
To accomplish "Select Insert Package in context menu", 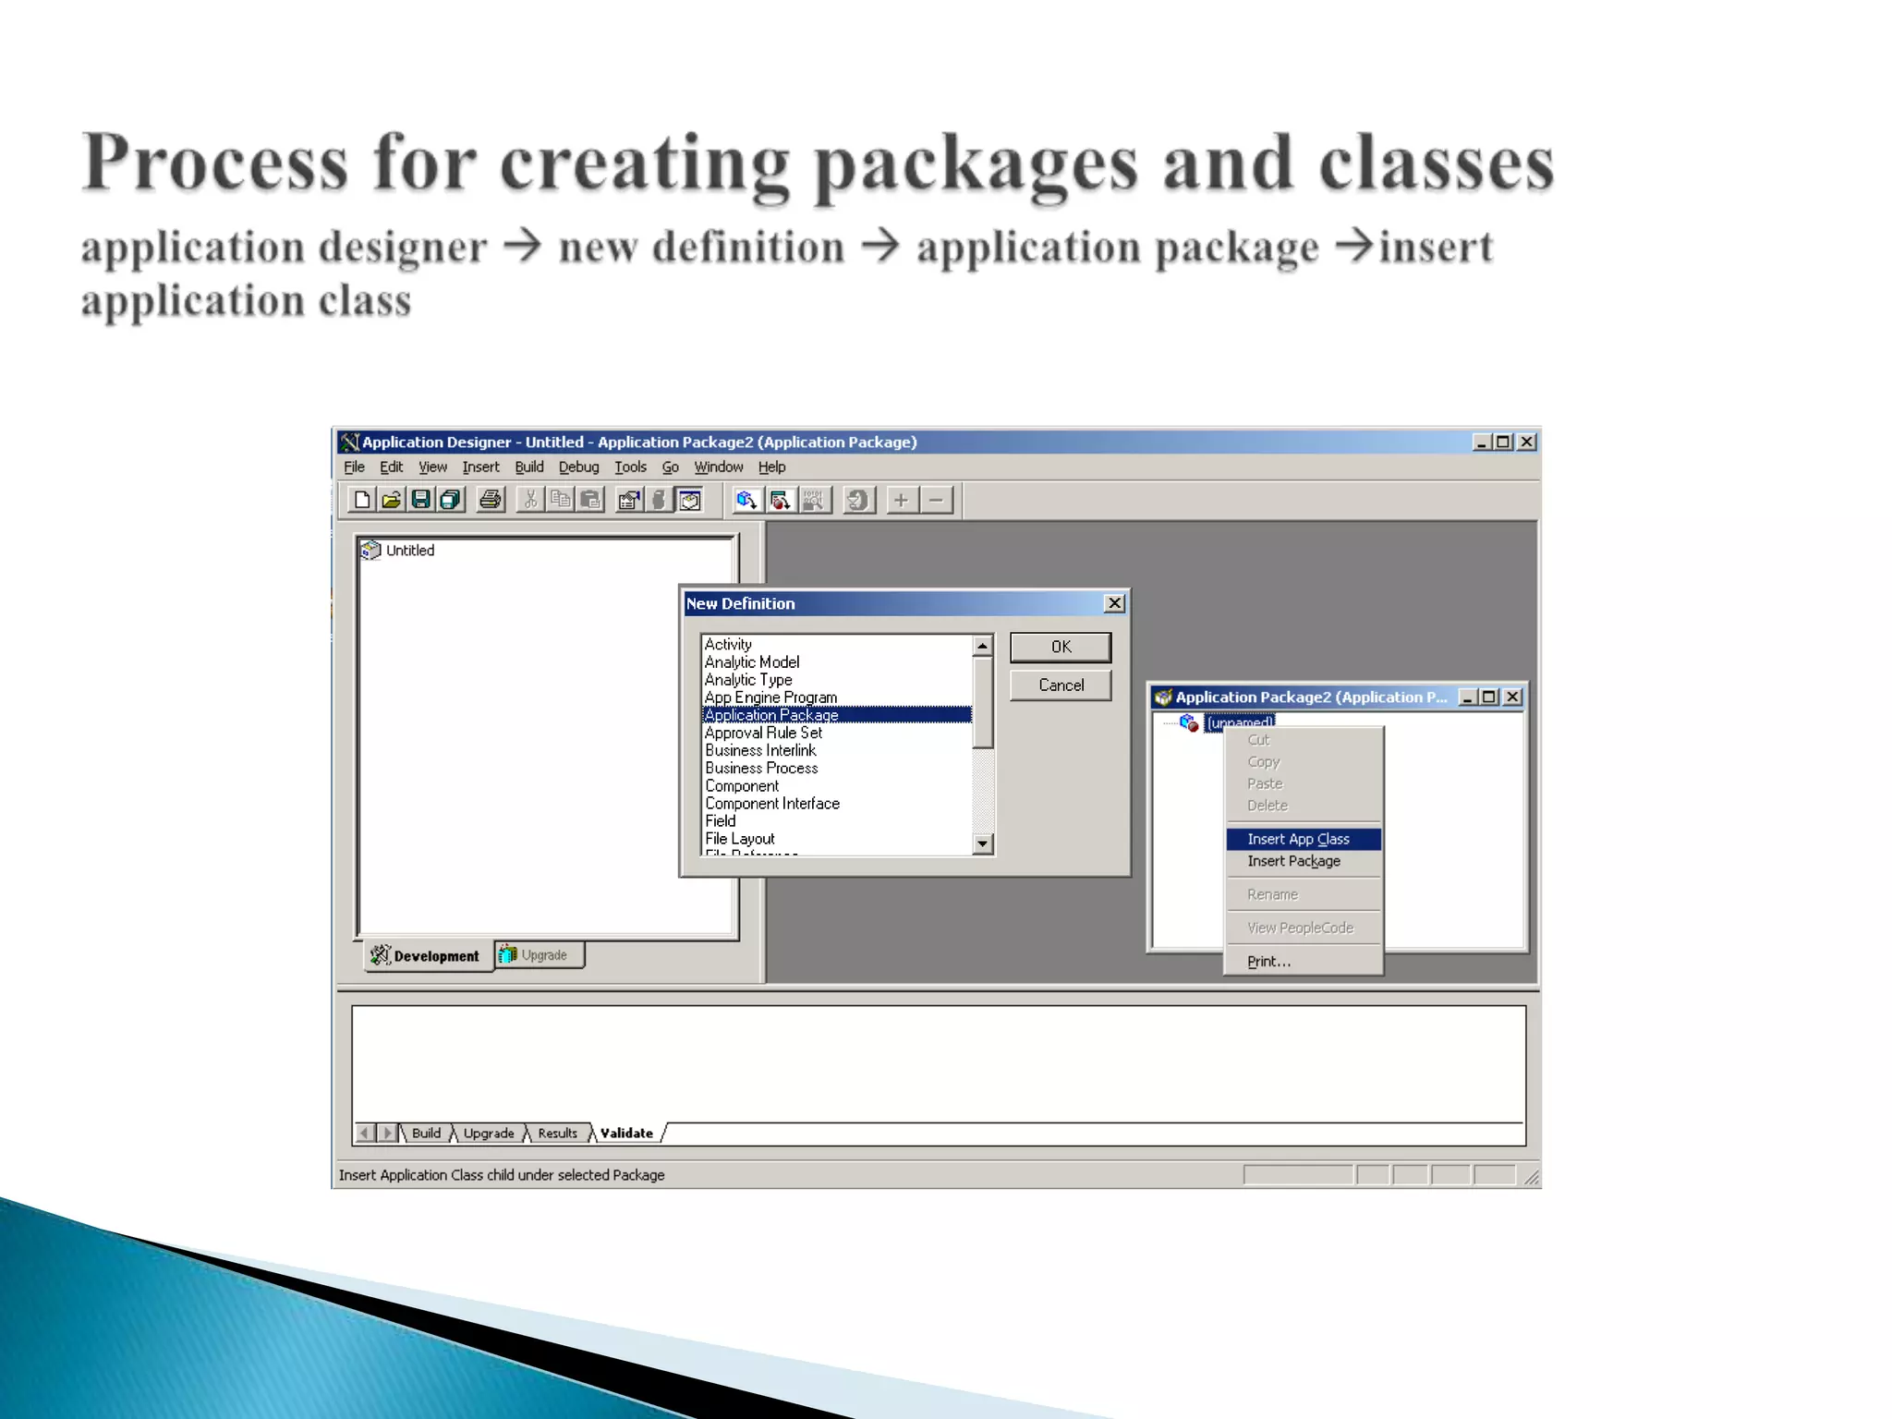I will [x=1293, y=861].
